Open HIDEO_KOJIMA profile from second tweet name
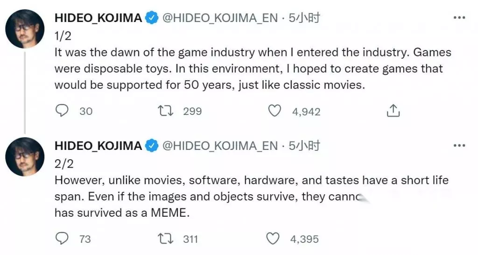 tap(98, 146)
